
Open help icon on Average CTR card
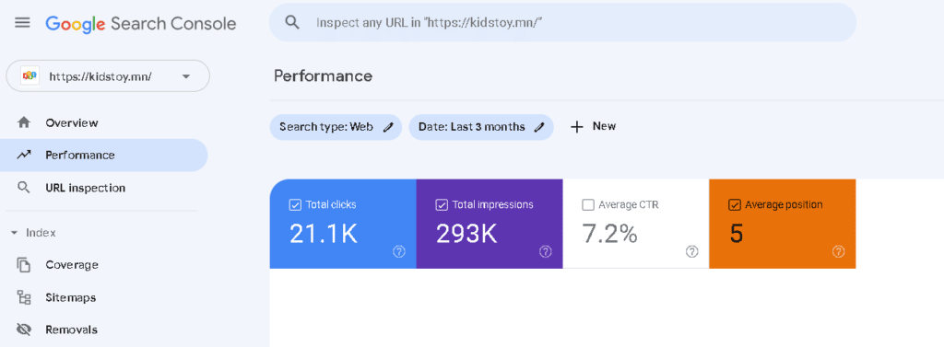[691, 251]
